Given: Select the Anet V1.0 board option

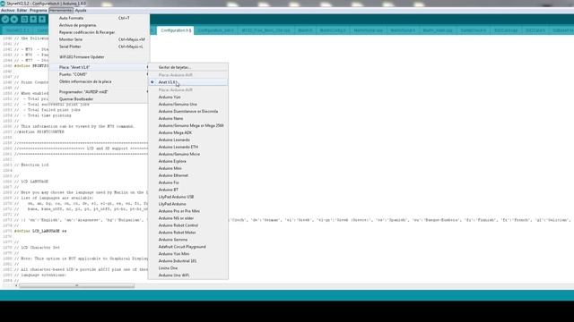Looking at the screenshot, I should click(x=188, y=82).
